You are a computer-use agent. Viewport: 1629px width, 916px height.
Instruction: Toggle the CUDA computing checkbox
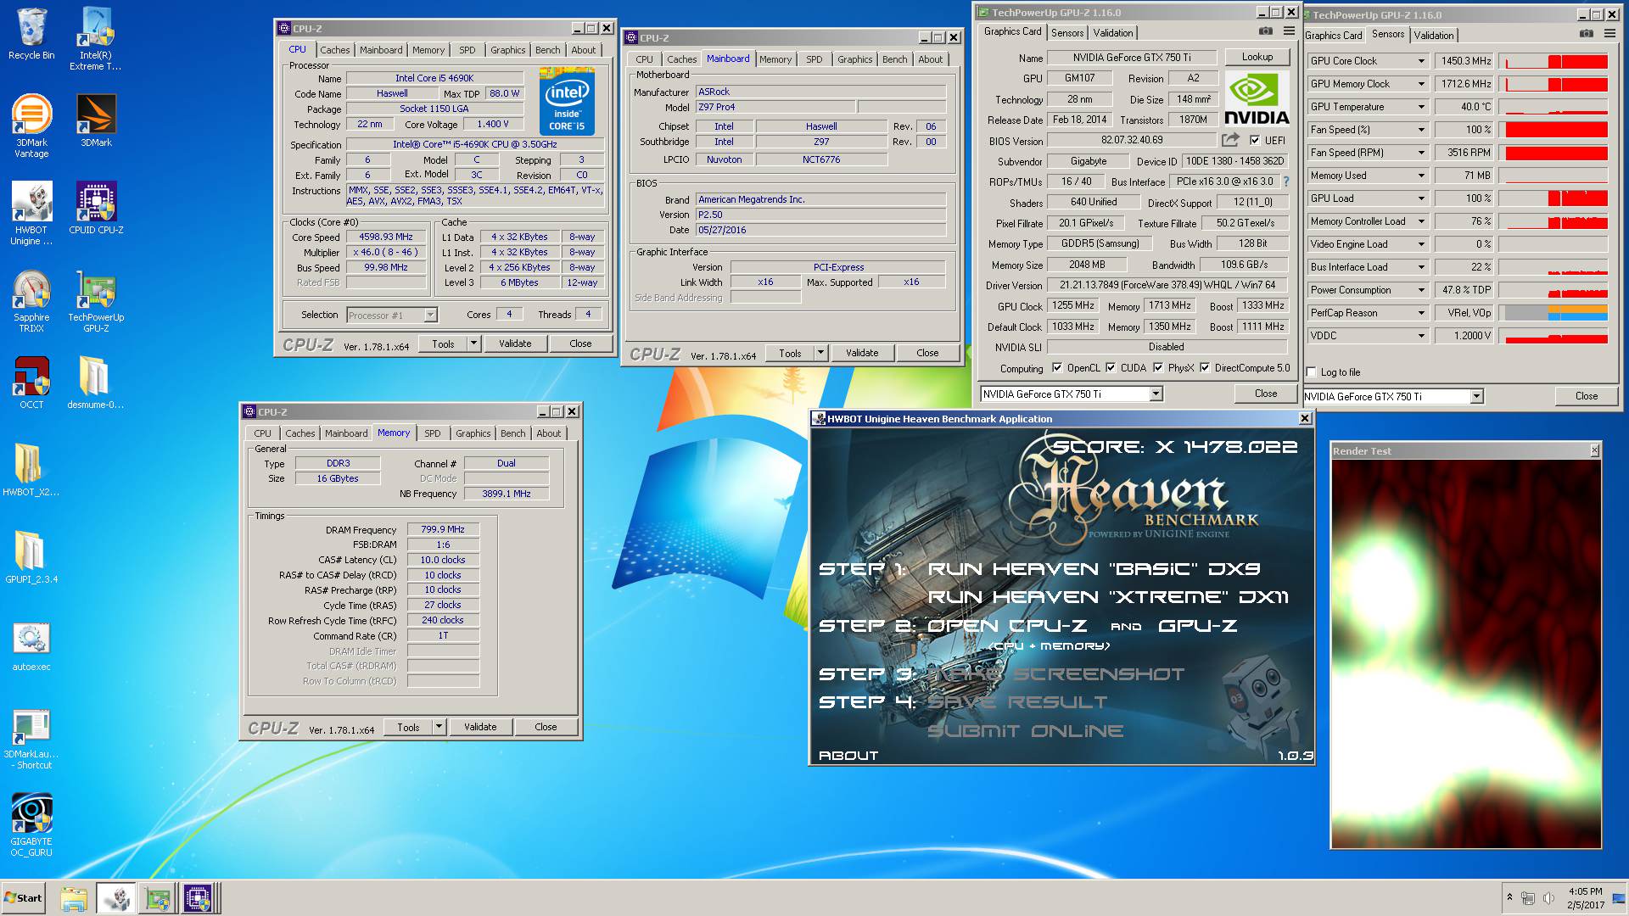pos(1111,368)
